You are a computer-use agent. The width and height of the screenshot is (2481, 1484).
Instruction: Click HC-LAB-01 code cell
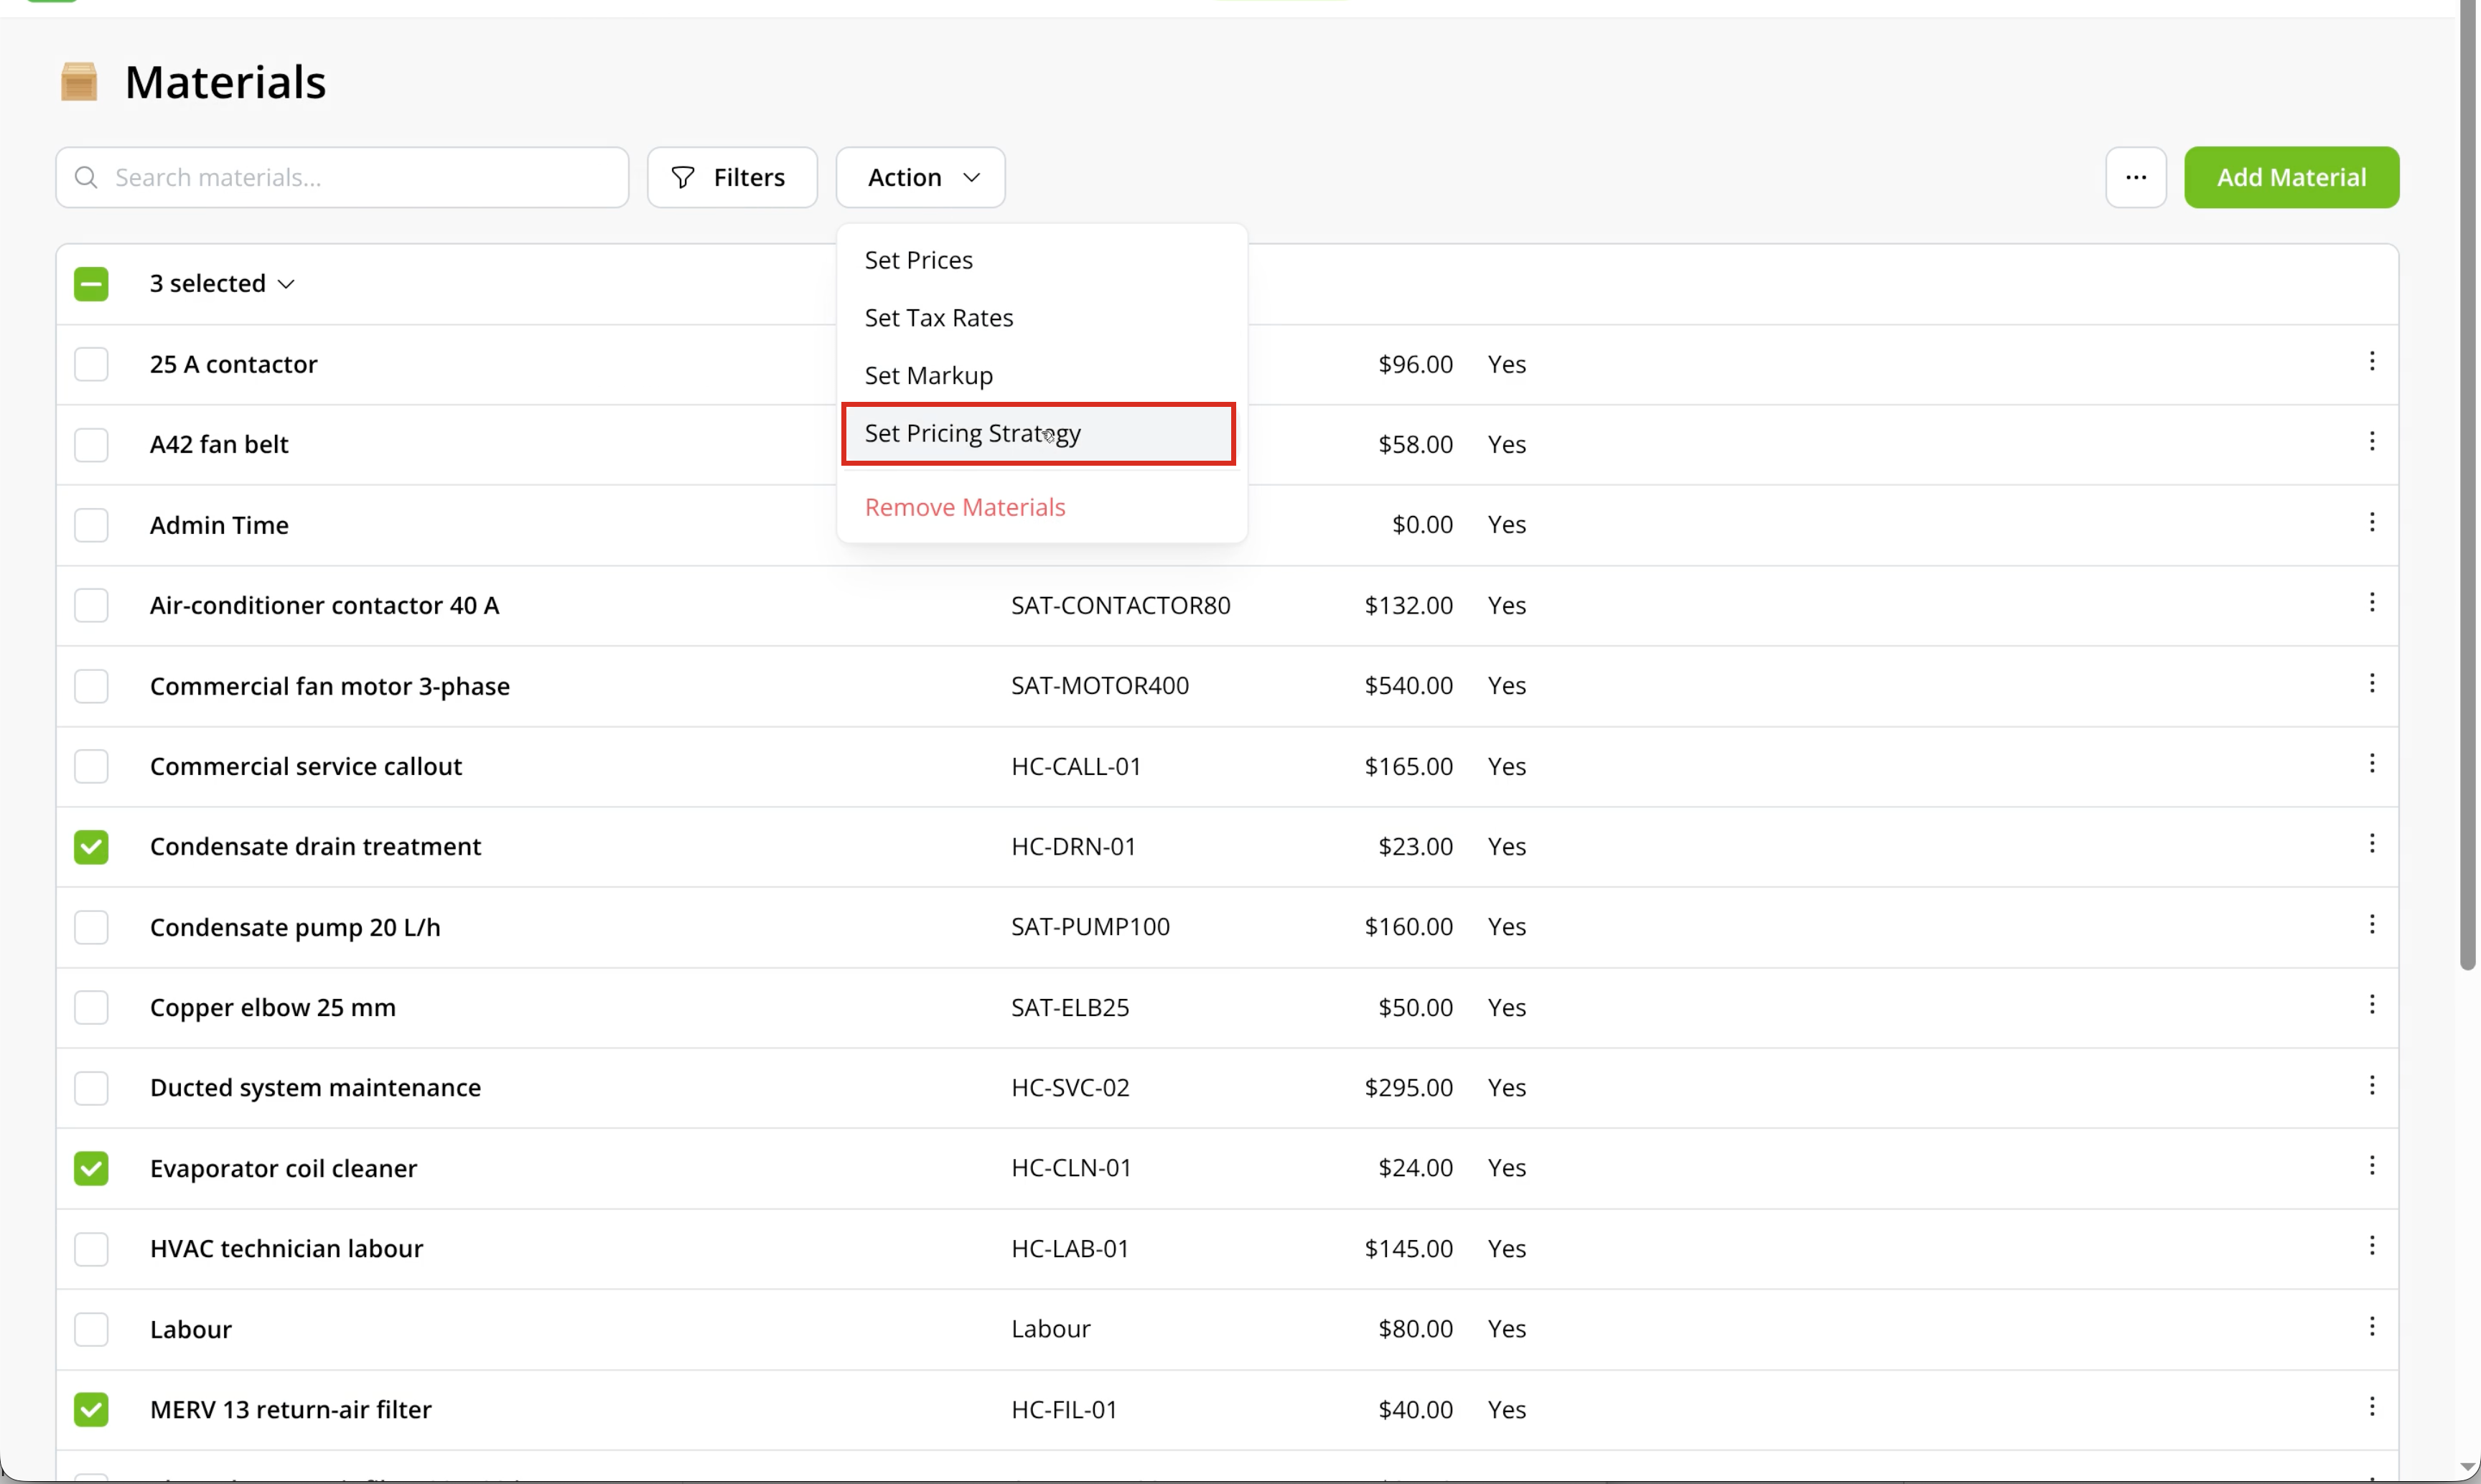(1070, 1249)
